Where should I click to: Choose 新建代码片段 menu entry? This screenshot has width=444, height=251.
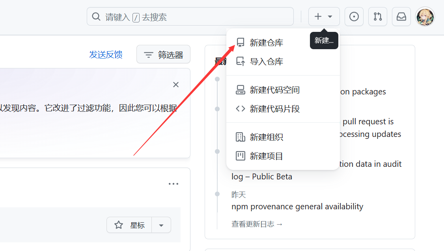(274, 109)
